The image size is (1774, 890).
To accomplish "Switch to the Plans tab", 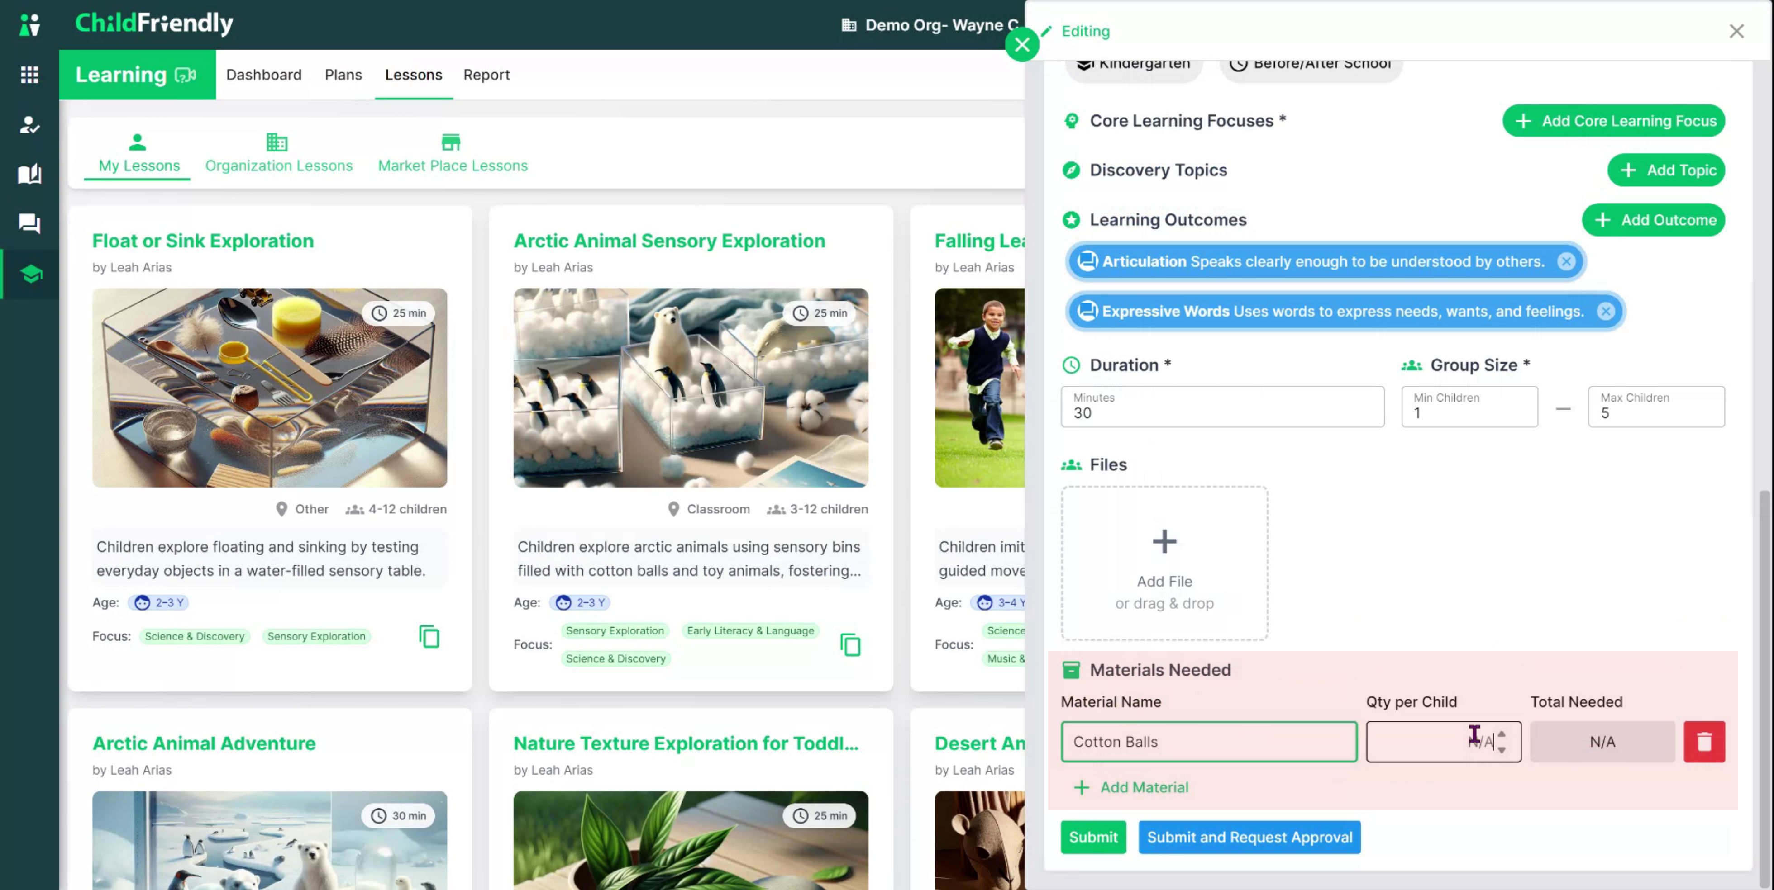I will (343, 75).
